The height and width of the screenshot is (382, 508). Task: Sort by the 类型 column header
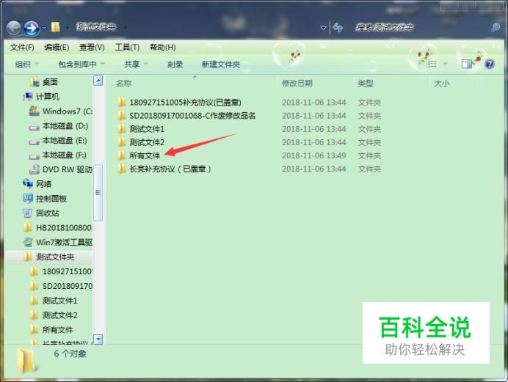(x=366, y=84)
